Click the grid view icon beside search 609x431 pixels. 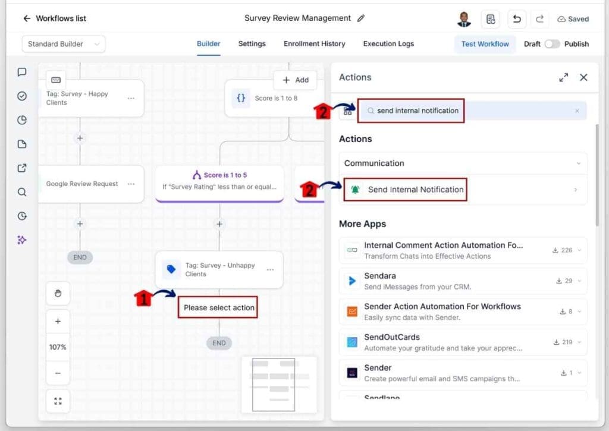click(x=347, y=111)
